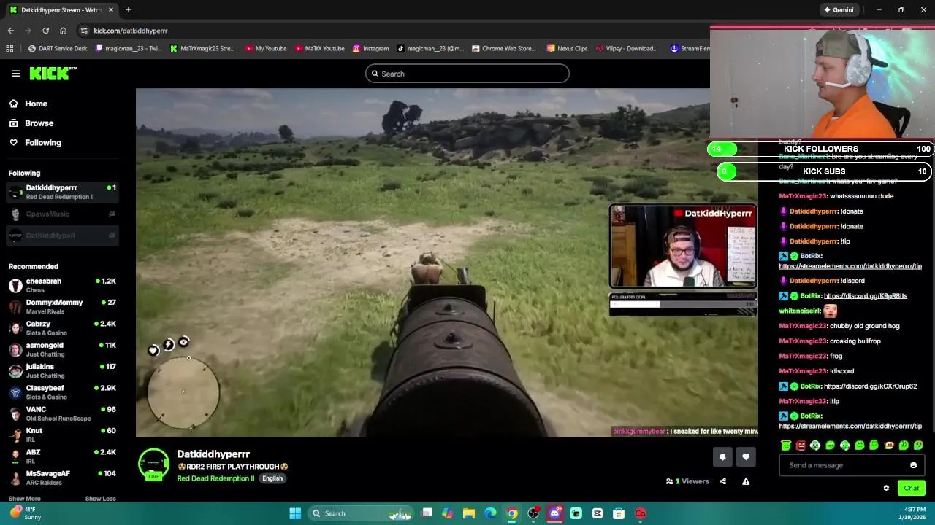
Task: Open Knut IRL channel
Action: coord(62,435)
